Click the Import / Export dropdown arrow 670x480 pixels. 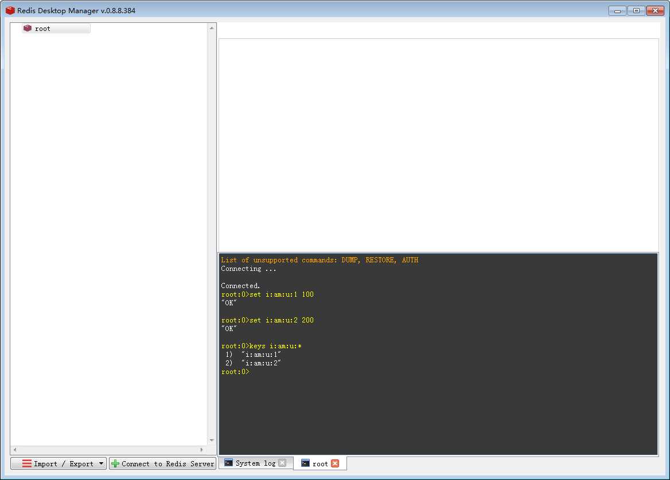point(102,463)
